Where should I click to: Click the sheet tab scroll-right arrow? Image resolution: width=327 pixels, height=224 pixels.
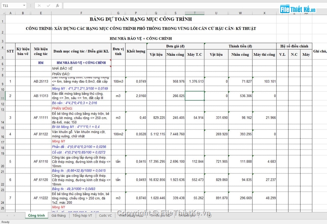coord(14,215)
